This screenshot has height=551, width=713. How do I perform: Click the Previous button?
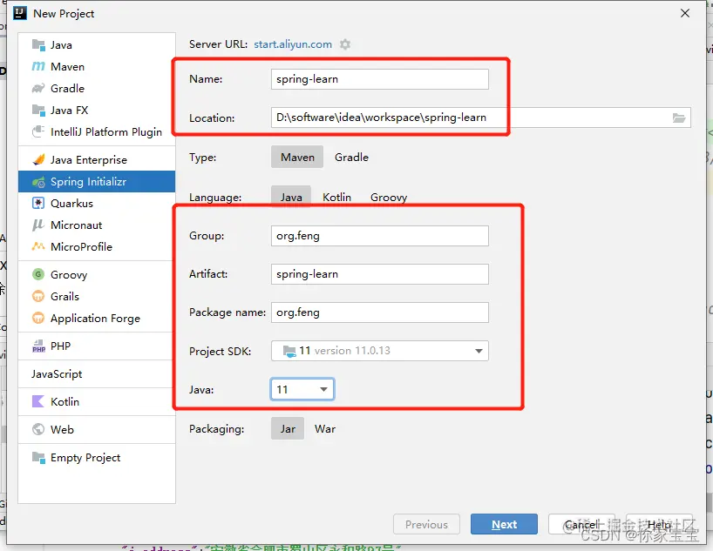click(x=426, y=524)
